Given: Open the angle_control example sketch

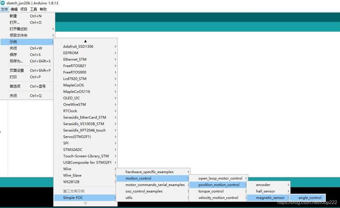Looking at the screenshot, I should [x=307, y=197].
